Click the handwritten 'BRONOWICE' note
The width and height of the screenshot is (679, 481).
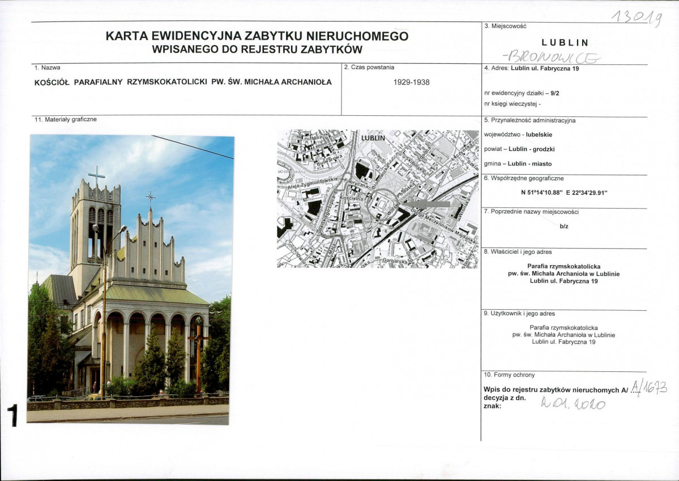[551, 57]
